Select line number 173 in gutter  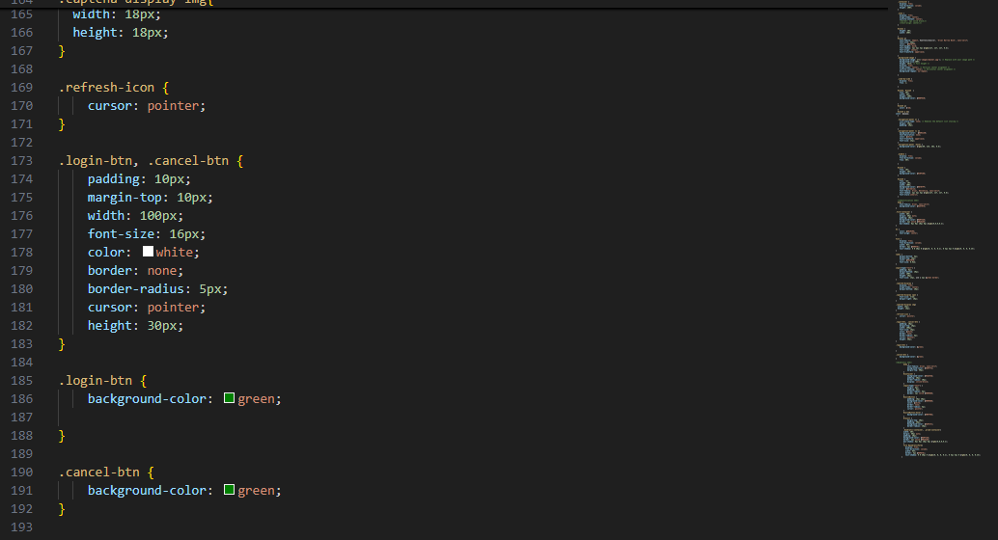pos(21,161)
